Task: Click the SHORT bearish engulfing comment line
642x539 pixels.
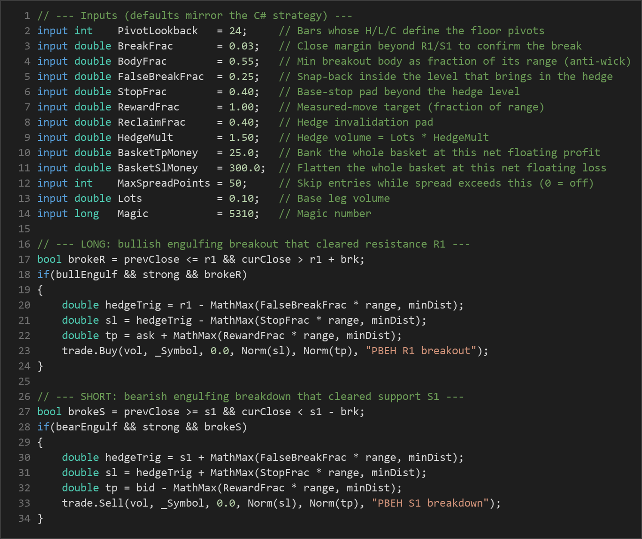Action: pos(251,397)
